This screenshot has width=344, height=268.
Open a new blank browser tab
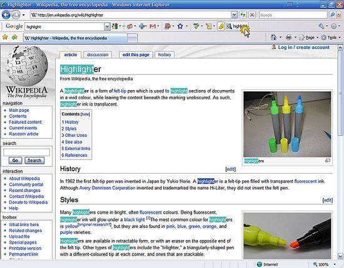(x=133, y=38)
